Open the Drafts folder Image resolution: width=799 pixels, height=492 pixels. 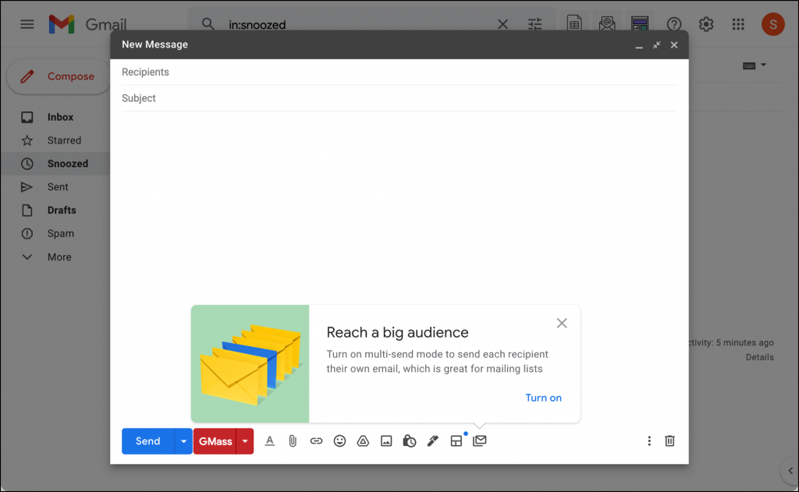pos(62,210)
